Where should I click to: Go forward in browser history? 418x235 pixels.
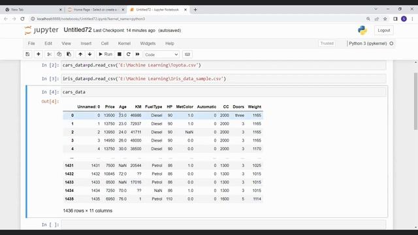14,19
